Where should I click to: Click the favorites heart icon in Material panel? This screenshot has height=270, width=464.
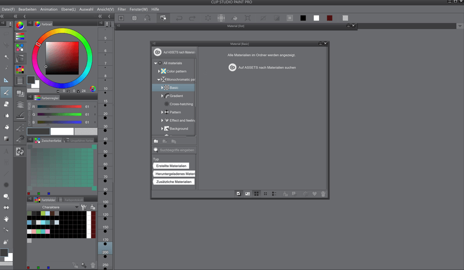(314, 194)
